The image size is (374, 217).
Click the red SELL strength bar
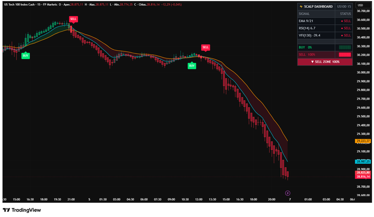pyautogui.click(x=345, y=55)
